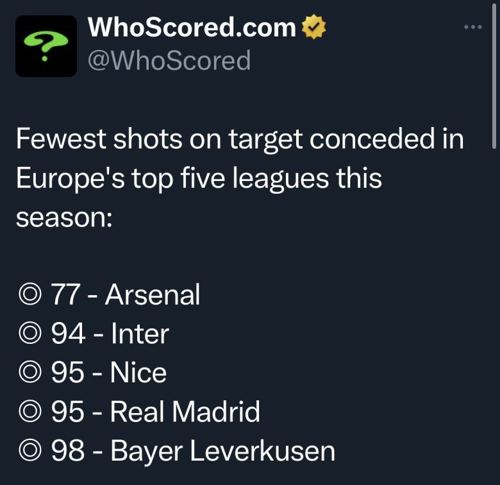
Task: Click the bullseye icon beside Inter
Action: (x=29, y=334)
